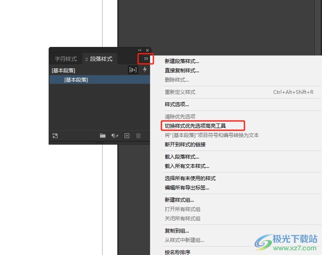Choose 新建段落样式... menu item
This screenshot has height=255, width=322.
click(182, 61)
